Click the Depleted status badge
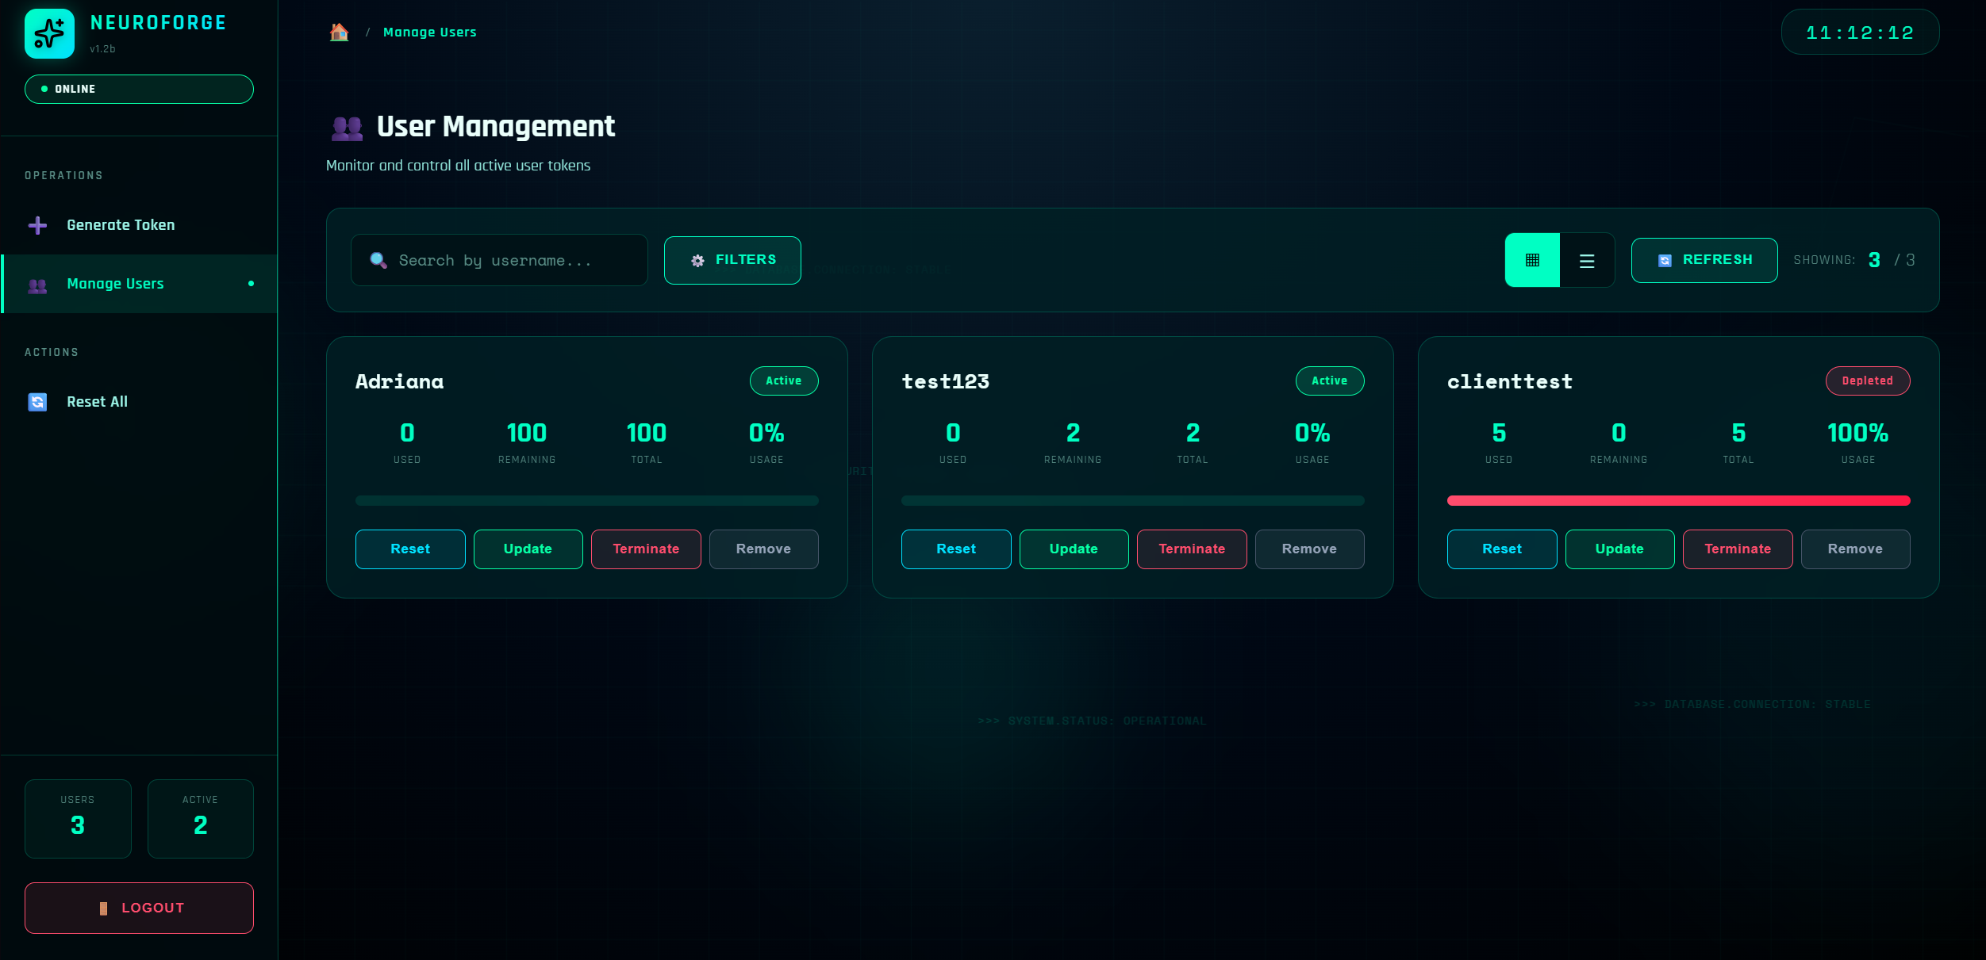Viewport: 1986px width, 960px height. pyautogui.click(x=1867, y=381)
